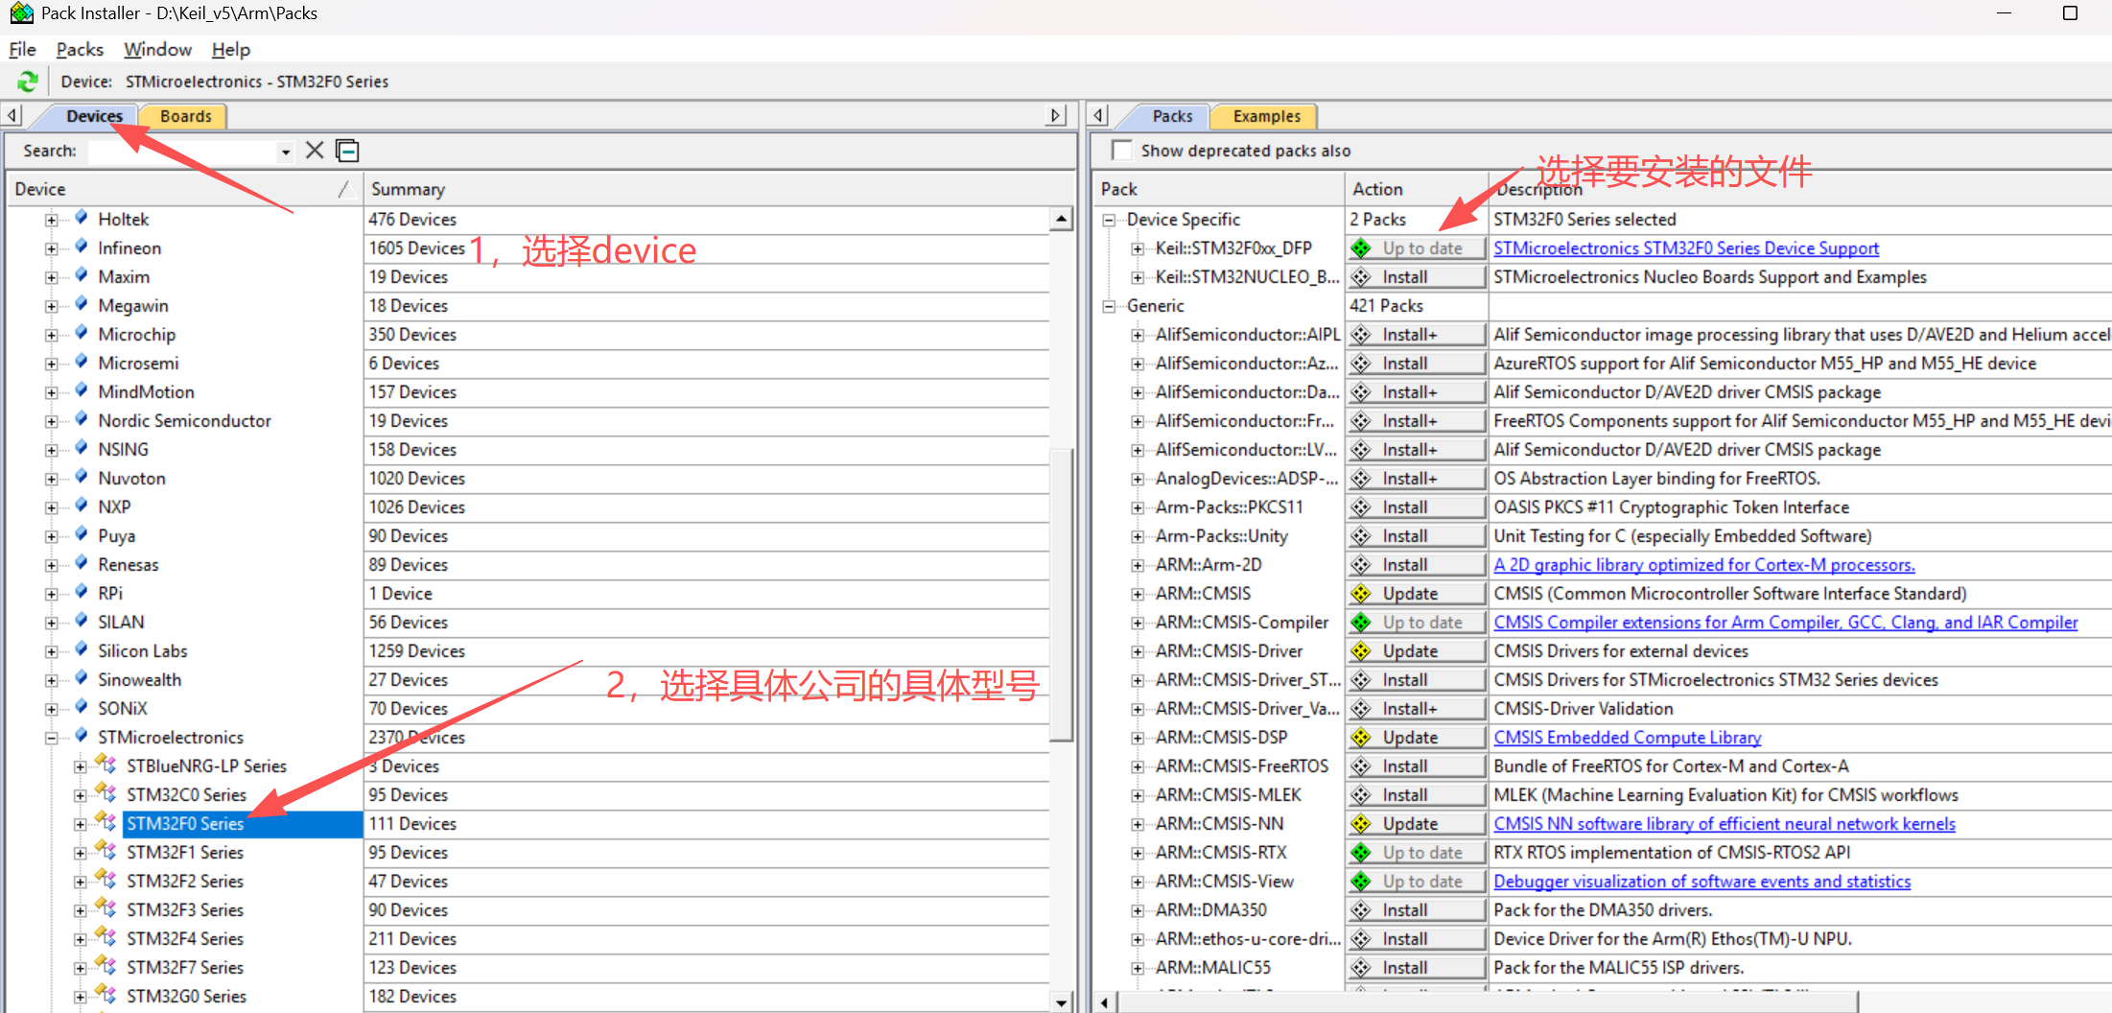
Task: Install the Arm-Packs::Unity pack
Action: [1418, 536]
